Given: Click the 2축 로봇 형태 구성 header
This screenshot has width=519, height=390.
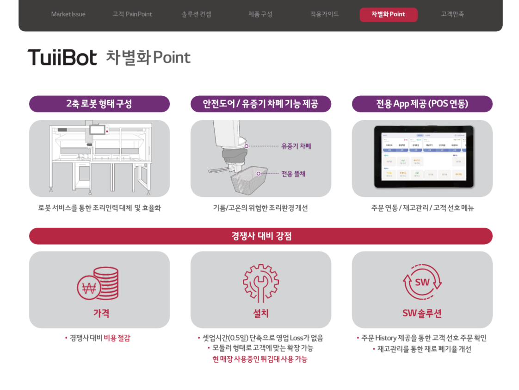Looking at the screenshot, I should [x=99, y=104].
